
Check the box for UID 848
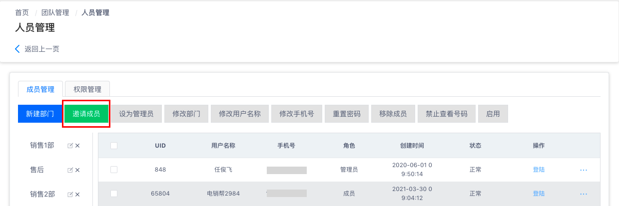pyautogui.click(x=114, y=170)
